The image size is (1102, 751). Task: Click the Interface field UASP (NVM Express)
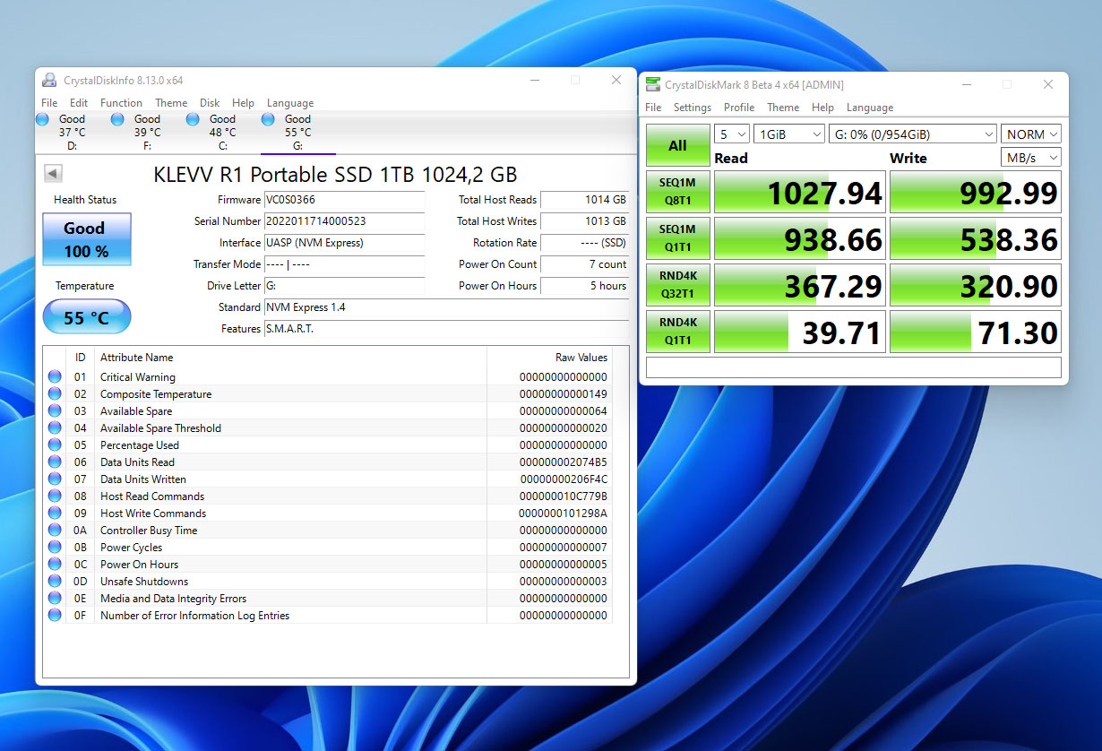[x=344, y=243]
